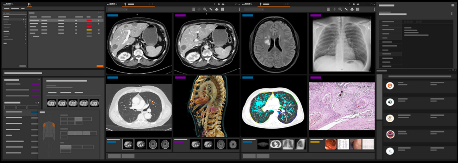Click the print icon in left viewer toolbar
The height and width of the screenshot is (163, 458).
pos(217,9)
